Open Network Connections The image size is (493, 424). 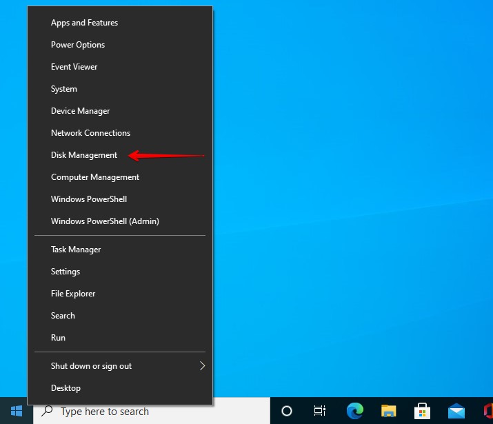pos(90,133)
